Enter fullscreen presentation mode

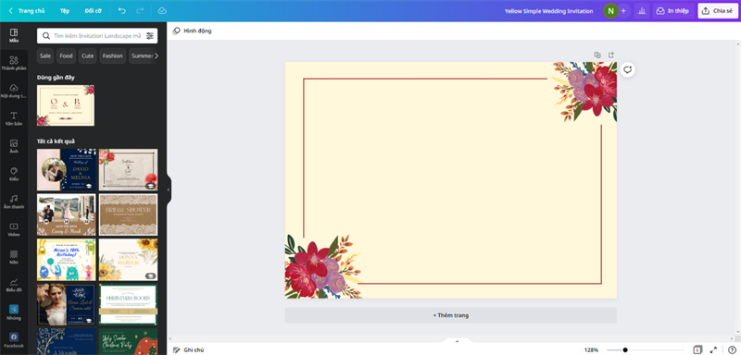point(713,349)
